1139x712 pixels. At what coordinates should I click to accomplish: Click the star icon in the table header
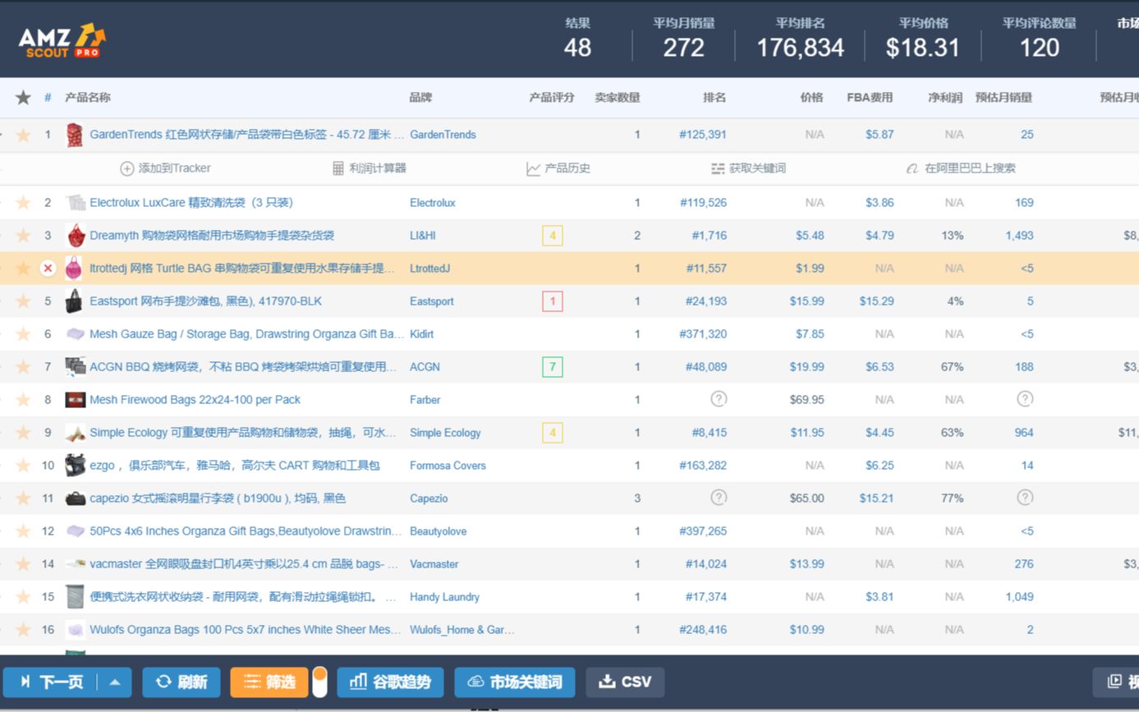(x=23, y=98)
